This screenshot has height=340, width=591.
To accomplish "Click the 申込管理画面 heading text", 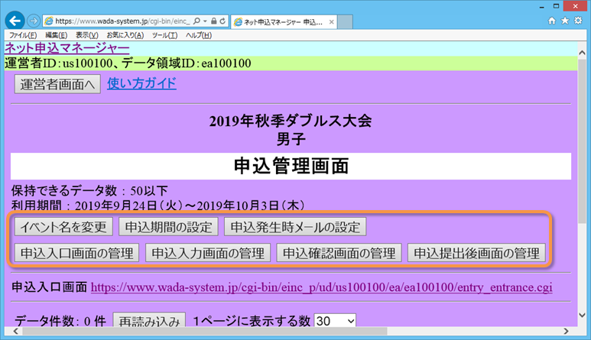I will [291, 166].
